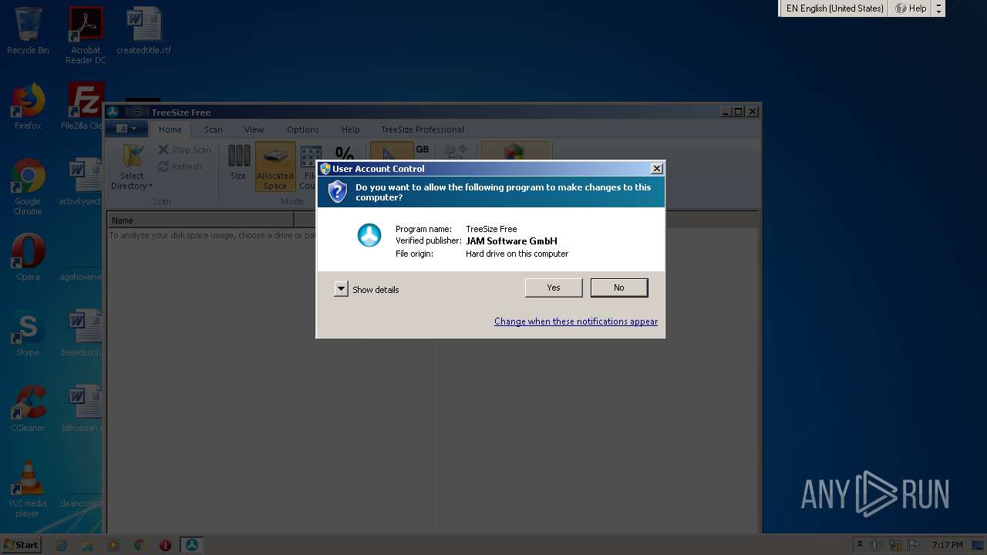Select Allocated Space mode in TreeSize
The image size is (987, 555).
pyautogui.click(x=275, y=166)
